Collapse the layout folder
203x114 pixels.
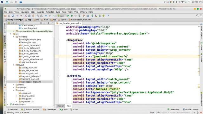pos(13,65)
